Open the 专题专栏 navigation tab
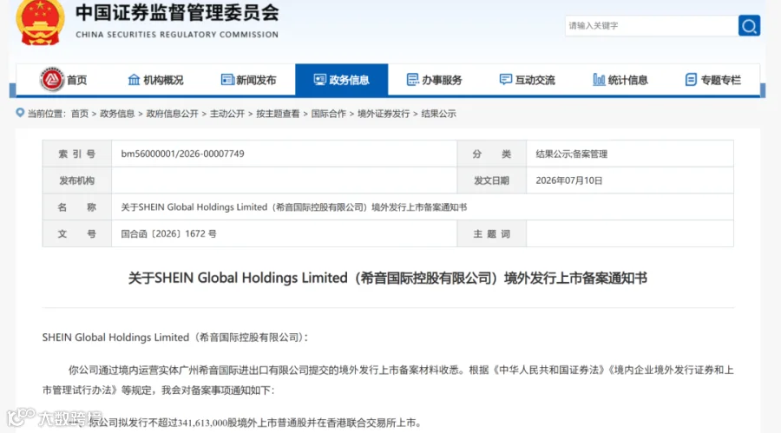The height and width of the screenshot is (433, 781). click(712, 80)
